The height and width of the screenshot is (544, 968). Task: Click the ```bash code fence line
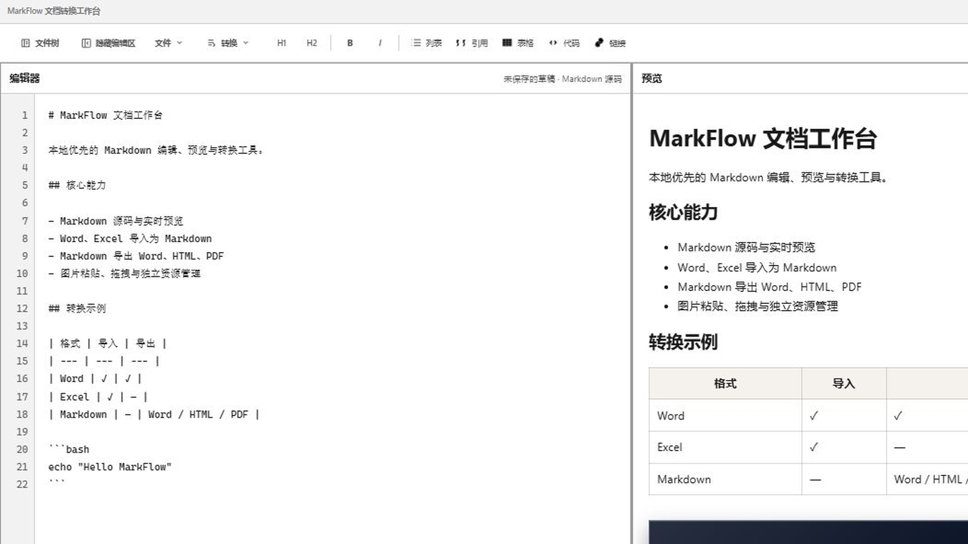(69, 449)
